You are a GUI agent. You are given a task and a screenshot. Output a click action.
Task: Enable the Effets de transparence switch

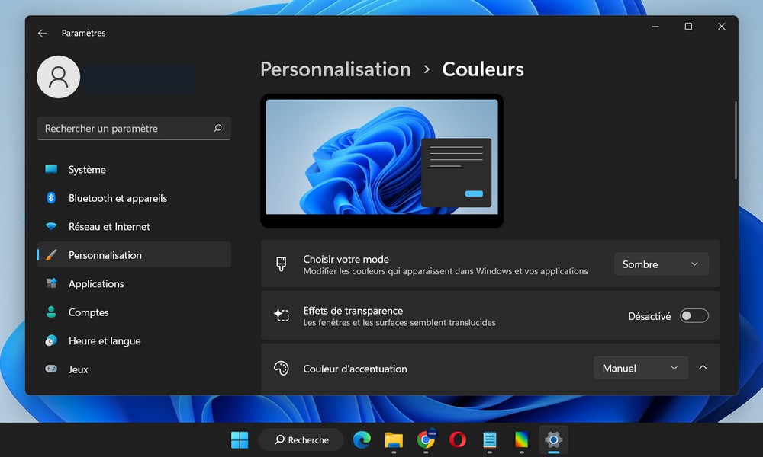tap(694, 315)
